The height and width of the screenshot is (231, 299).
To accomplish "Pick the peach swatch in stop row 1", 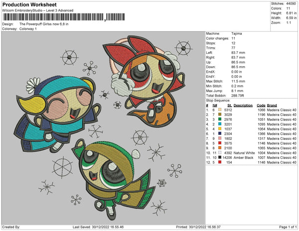I will click(x=220, y=110).
